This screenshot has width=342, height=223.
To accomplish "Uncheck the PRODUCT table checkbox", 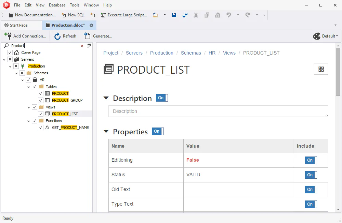I will (x=41, y=93).
